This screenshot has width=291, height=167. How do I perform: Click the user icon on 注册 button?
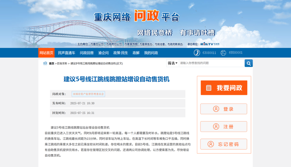tap(216, 127)
